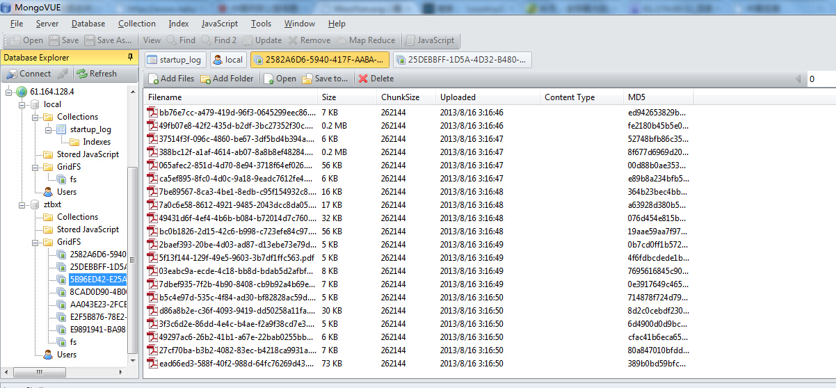
Task: Select the 8CAD0D90-4B0 GridFS bucket
Action: pyautogui.click(x=97, y=292)
